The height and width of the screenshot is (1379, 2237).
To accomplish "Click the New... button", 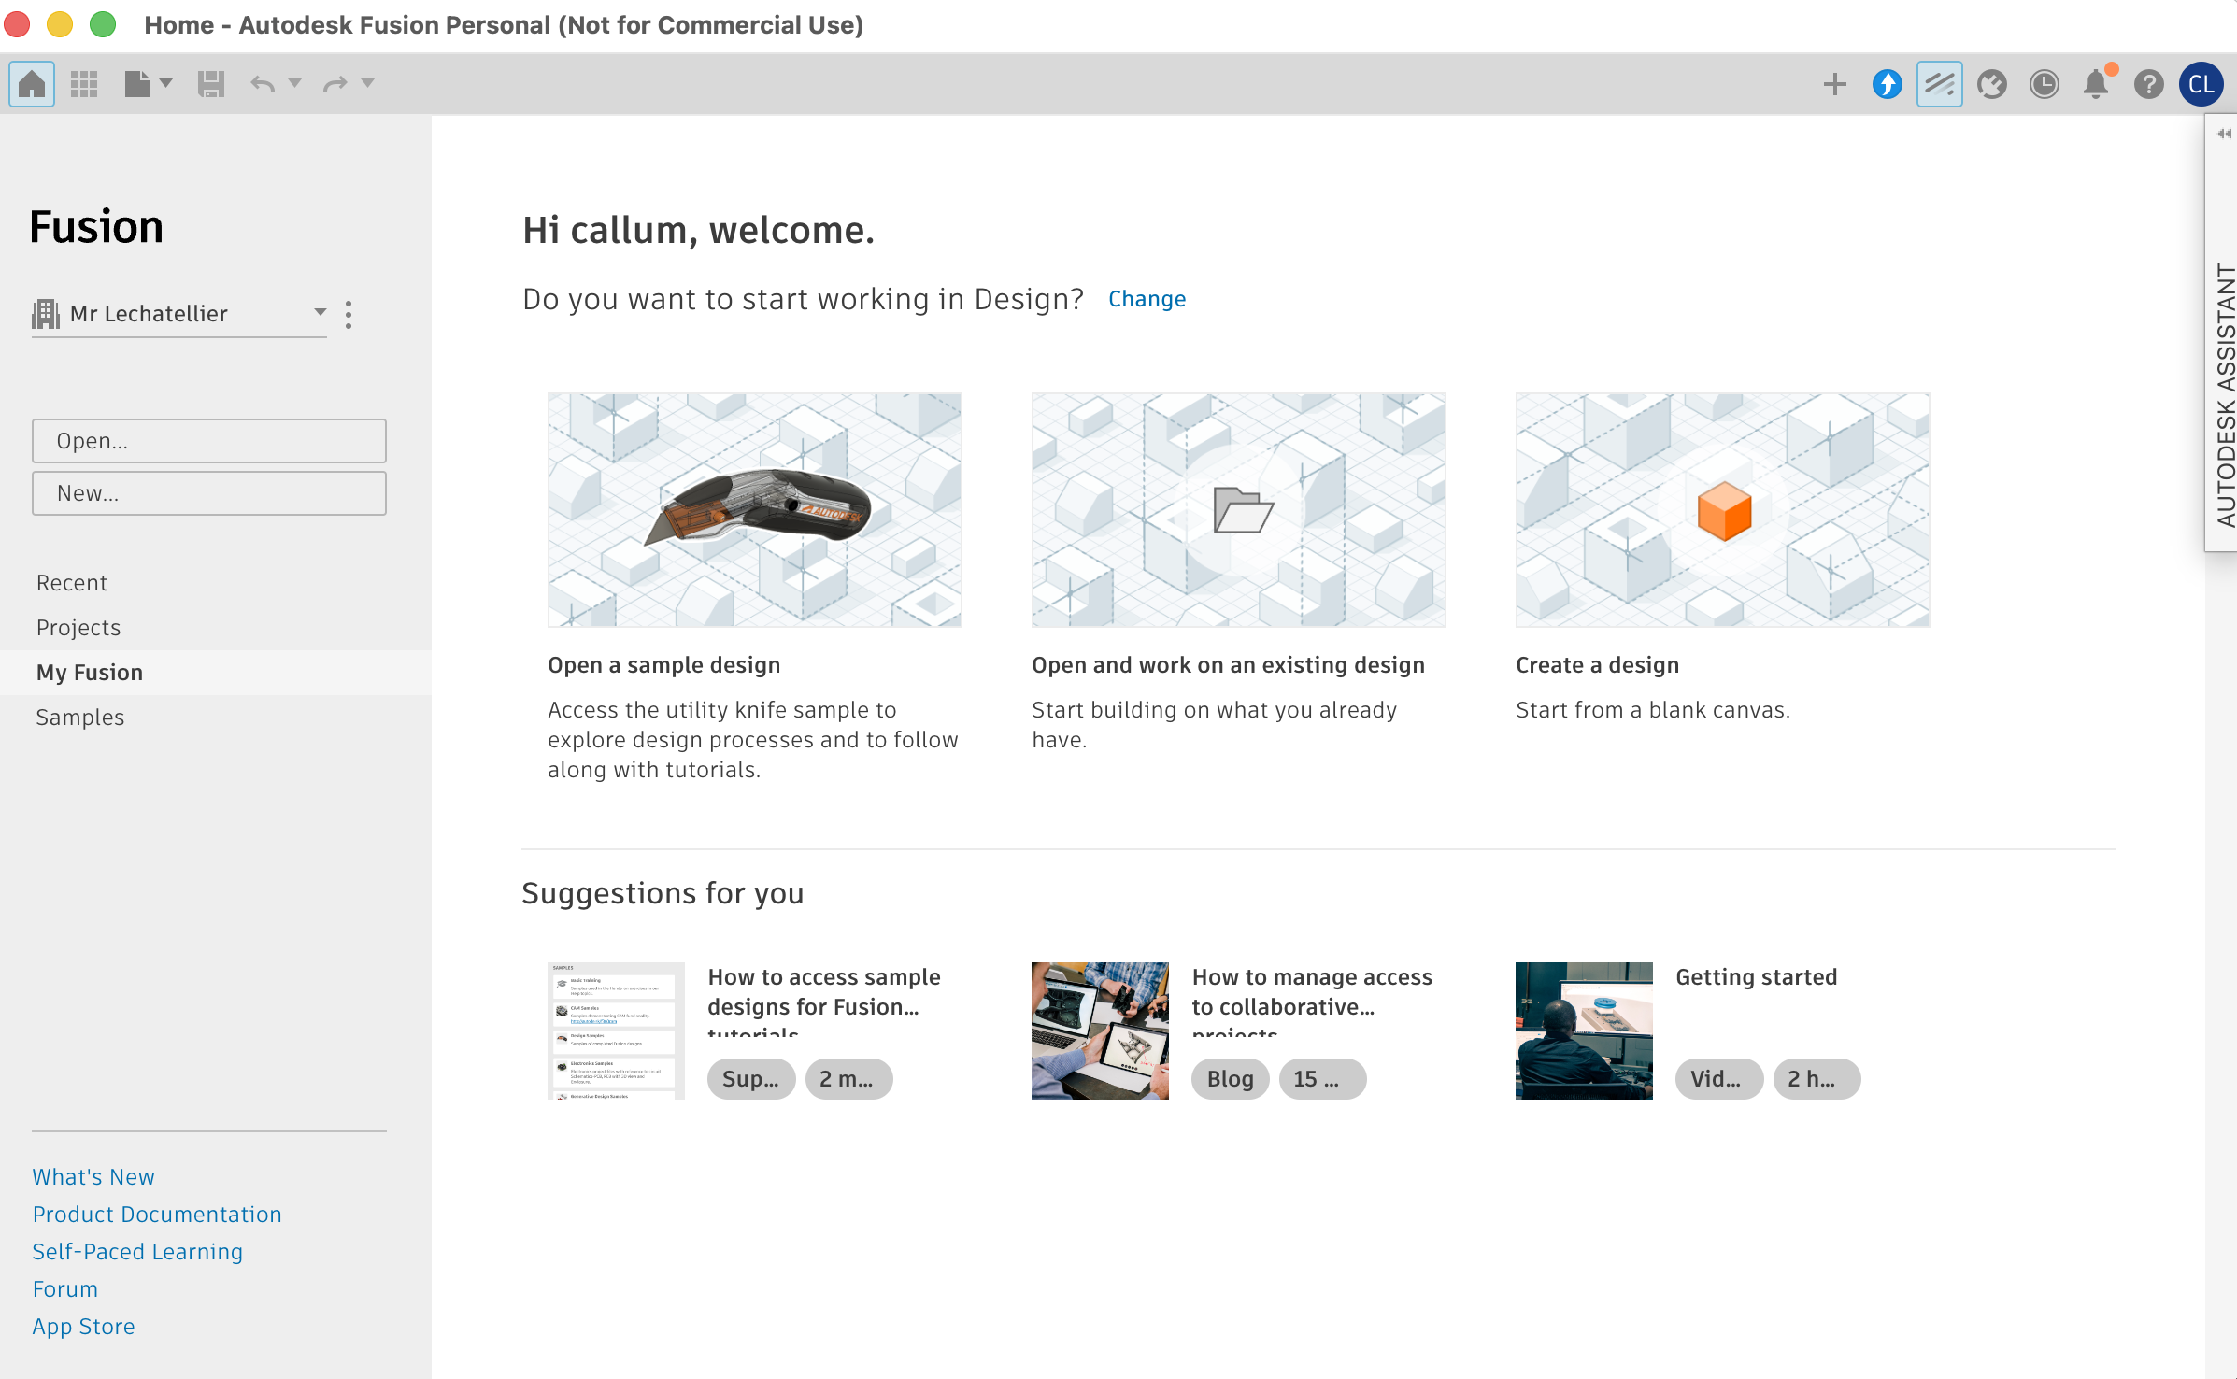I will pos(209,493).
